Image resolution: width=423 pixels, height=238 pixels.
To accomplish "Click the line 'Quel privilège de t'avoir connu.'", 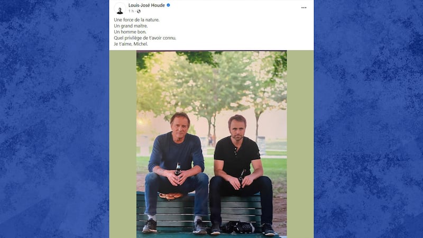I will [x=145, y=38].
